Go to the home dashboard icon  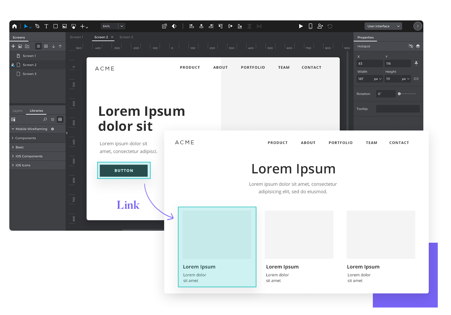(x=14, y=26)
